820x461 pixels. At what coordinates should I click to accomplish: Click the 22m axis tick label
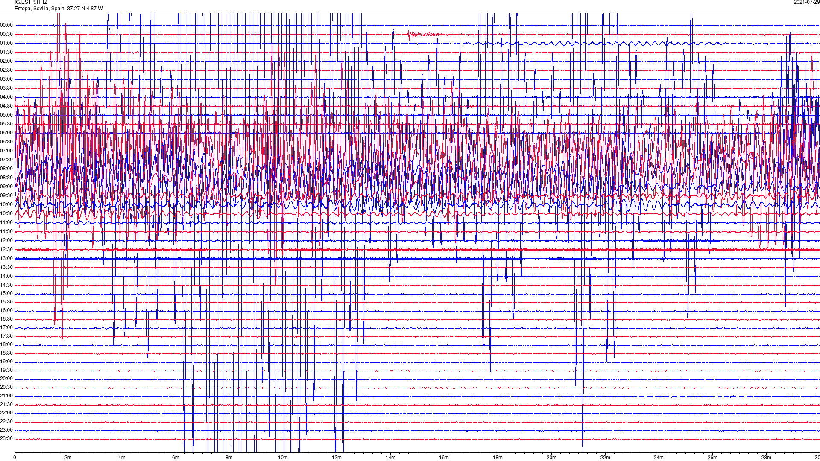coord(605,458)
